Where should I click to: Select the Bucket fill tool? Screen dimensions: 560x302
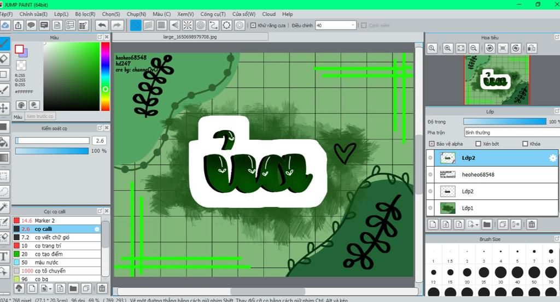tap(4, 142)
